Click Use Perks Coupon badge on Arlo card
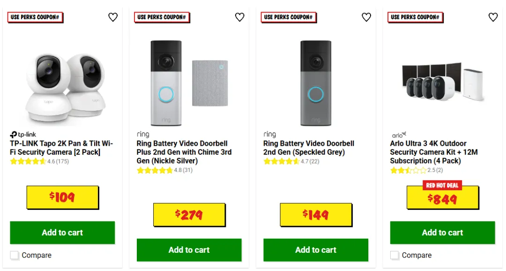 tap(415, 17)
